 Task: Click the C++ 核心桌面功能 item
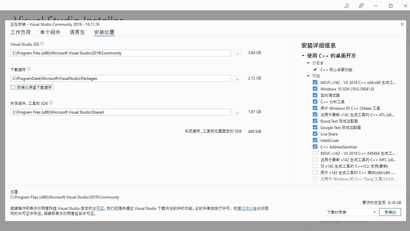pyautogui.click(x=336, y=69)
